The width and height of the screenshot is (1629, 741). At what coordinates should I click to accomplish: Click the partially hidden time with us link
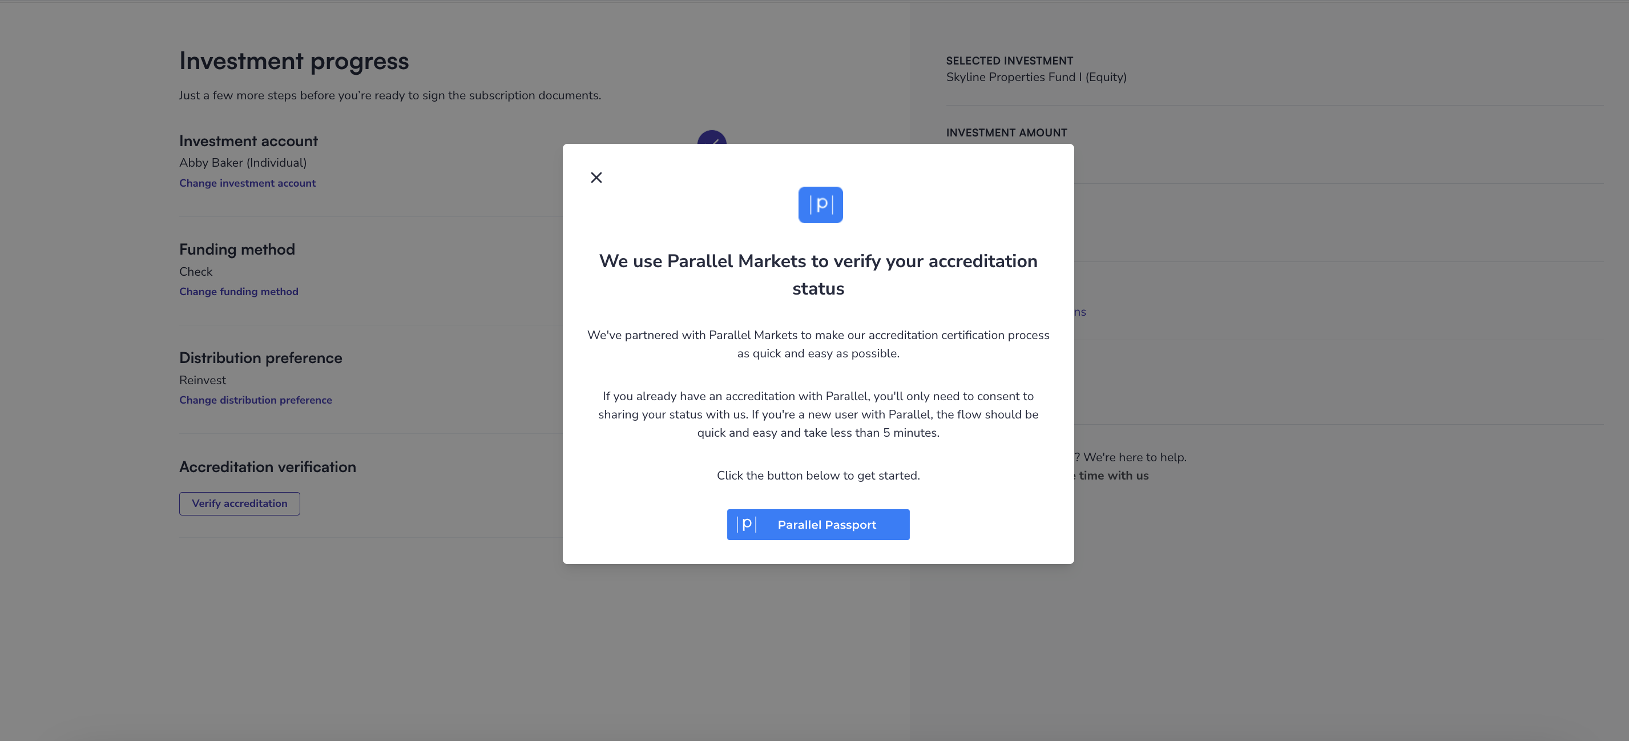[x=1111, y=476]
